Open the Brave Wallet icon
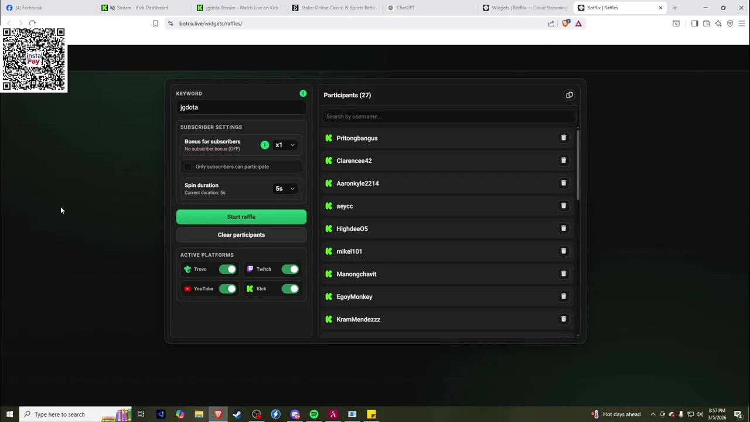Screen dimensions: 750x422 (x=706, y=23)
